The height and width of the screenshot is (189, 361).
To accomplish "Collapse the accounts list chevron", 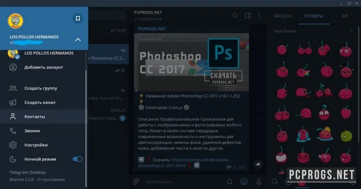I will 78,40.
